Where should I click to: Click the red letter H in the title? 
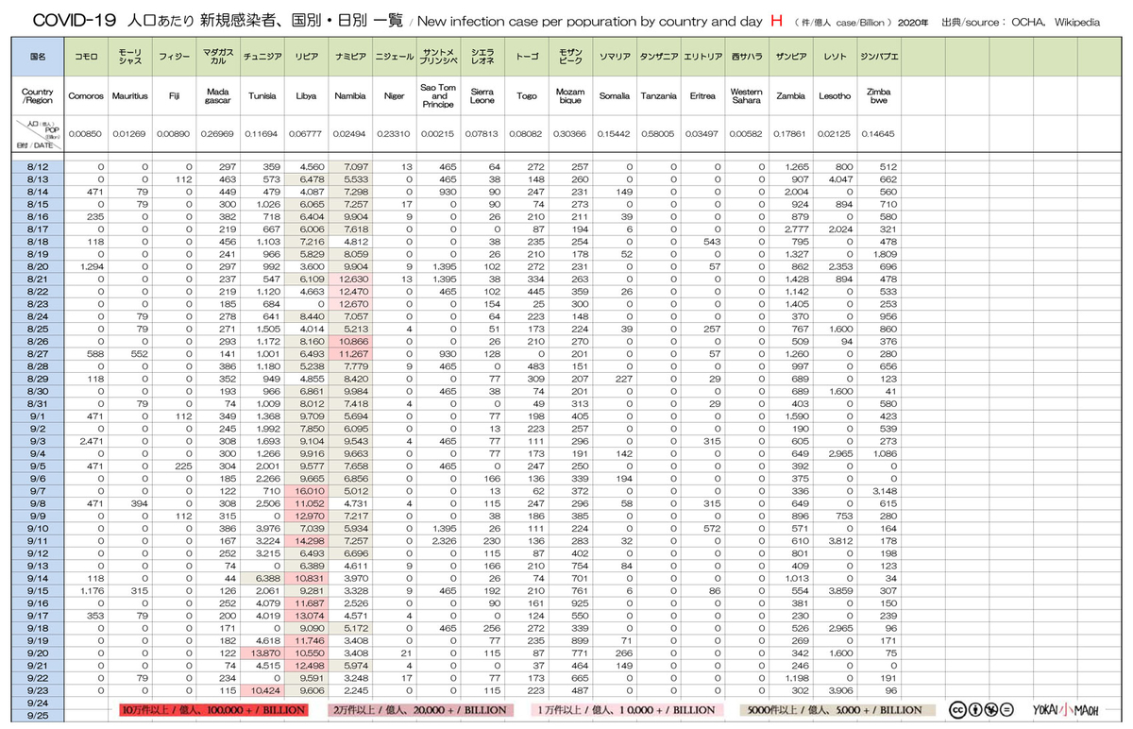coord(776,19)
